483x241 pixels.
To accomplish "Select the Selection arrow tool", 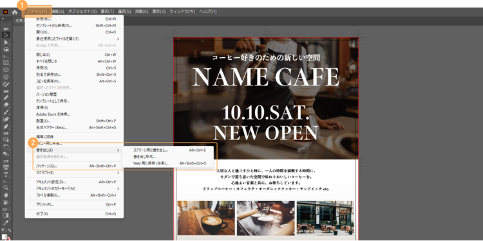I will (6, 35).
